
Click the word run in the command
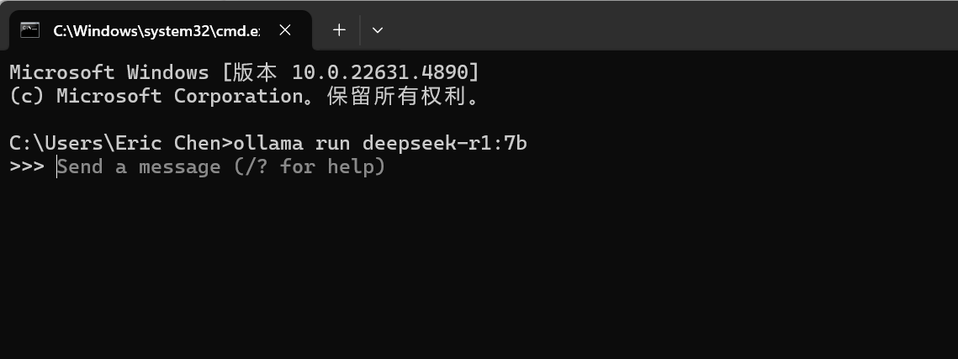(x=332, y=143)
